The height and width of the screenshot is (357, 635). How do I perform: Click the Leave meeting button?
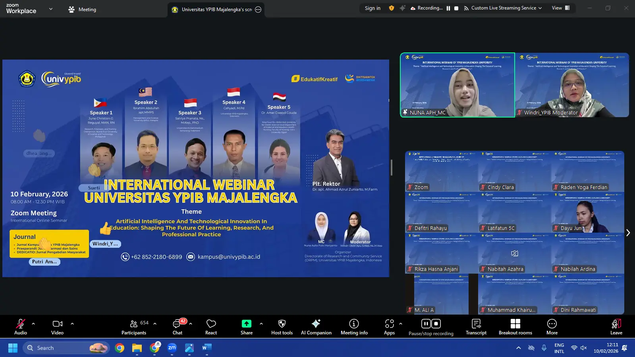coord(616,327)
